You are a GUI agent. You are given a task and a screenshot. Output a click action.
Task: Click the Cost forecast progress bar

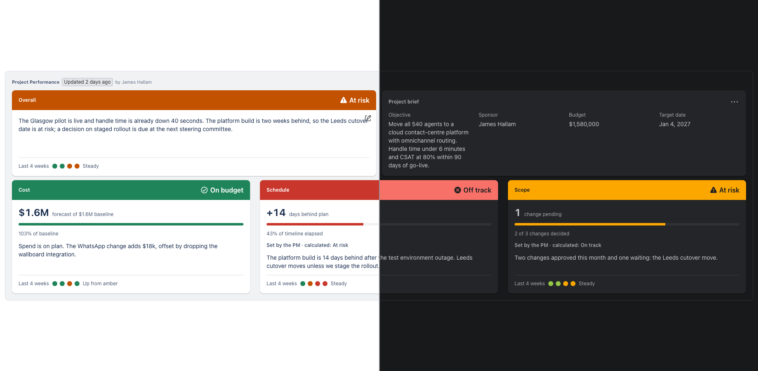pos(131,224)
